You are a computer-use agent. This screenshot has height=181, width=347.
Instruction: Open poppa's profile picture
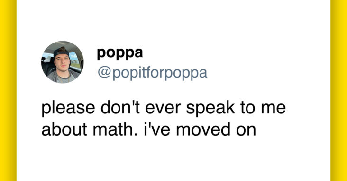[x=63, y=62]
